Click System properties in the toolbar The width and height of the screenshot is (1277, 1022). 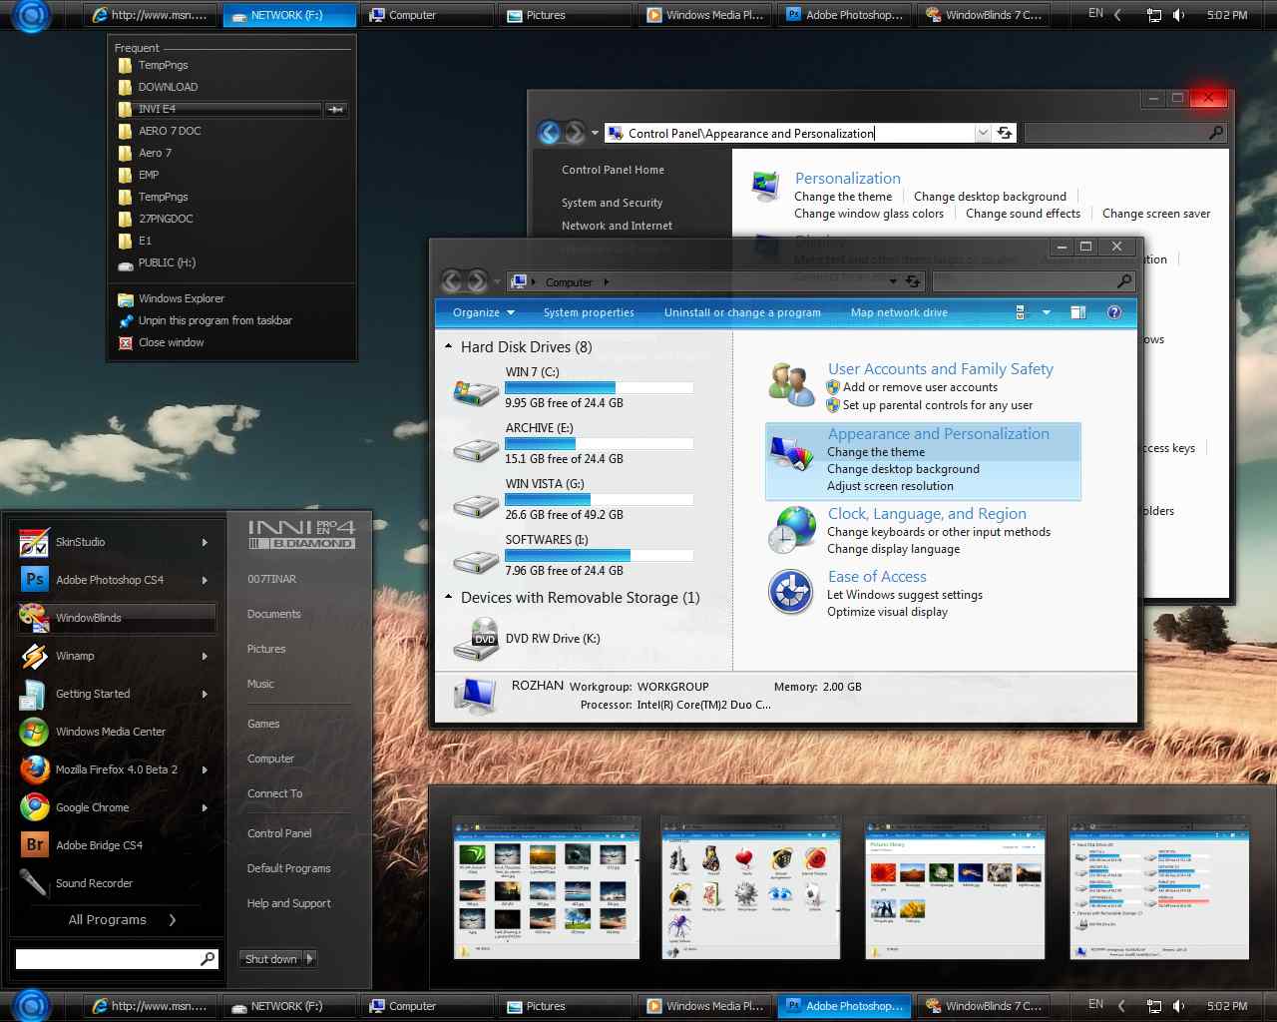pyautogui.click(x=589, y=312)
